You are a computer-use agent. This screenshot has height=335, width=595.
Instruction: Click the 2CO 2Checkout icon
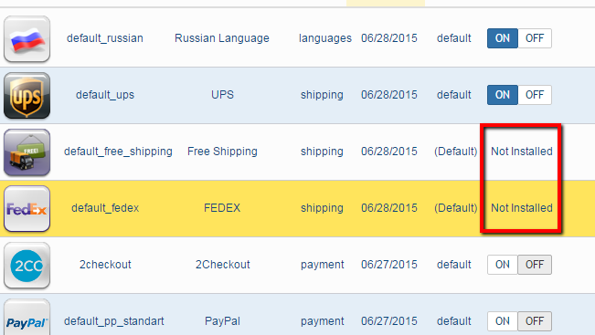pyautogui.click(x=27, y=266)
